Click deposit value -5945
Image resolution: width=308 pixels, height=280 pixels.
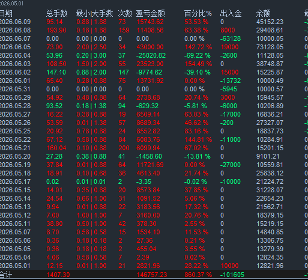(229, 89)
